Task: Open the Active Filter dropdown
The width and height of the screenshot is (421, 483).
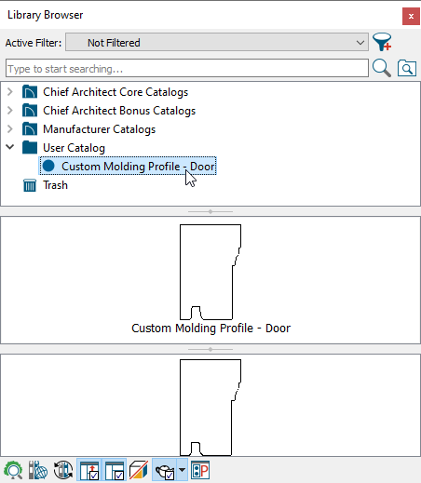Action: 217,43
